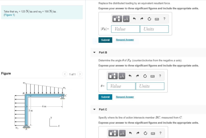Reset the FR answer field
This screenshot has width=206, height=138.
click(x=149, y=19)
